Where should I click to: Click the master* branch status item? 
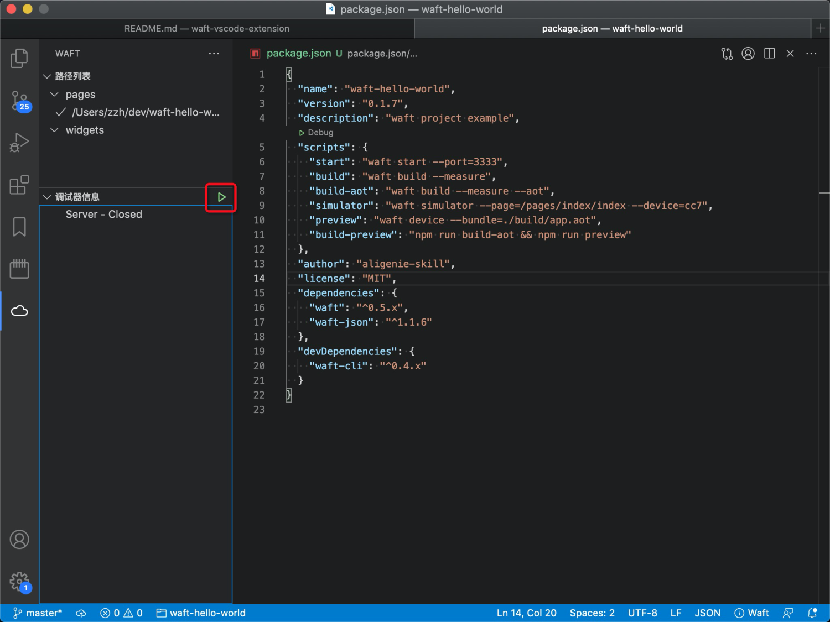point(38,613)
